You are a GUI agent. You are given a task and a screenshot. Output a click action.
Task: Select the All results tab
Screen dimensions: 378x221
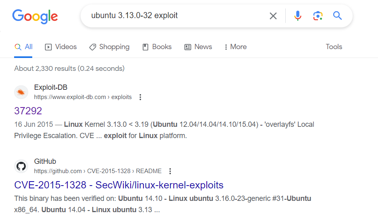pos(24,47)
